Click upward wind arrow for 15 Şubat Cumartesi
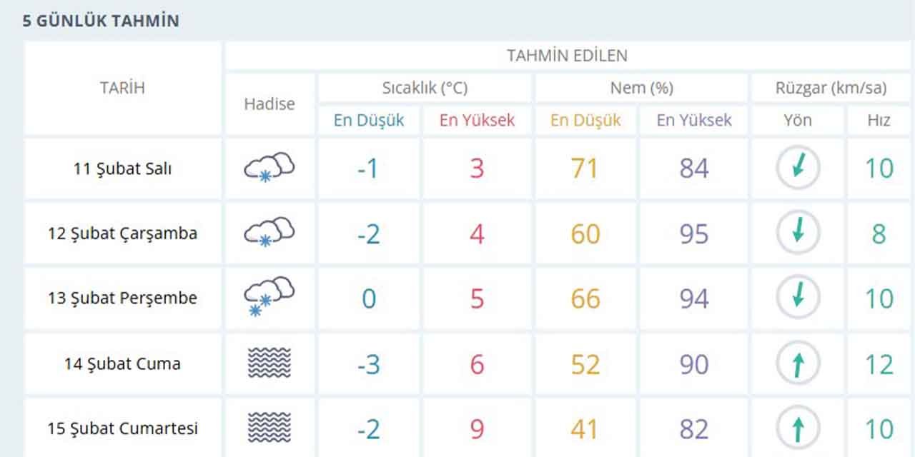Viewport: 915px width, 457px height. (x=798, y=428)
